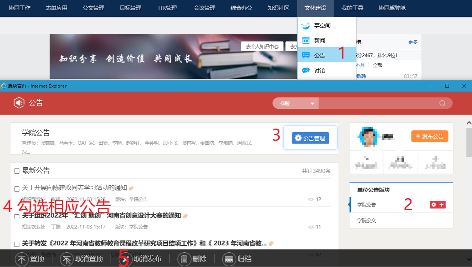Select the 全部 ranking filter
This screenshot has width=472, height=267.
tap(378, 65)
